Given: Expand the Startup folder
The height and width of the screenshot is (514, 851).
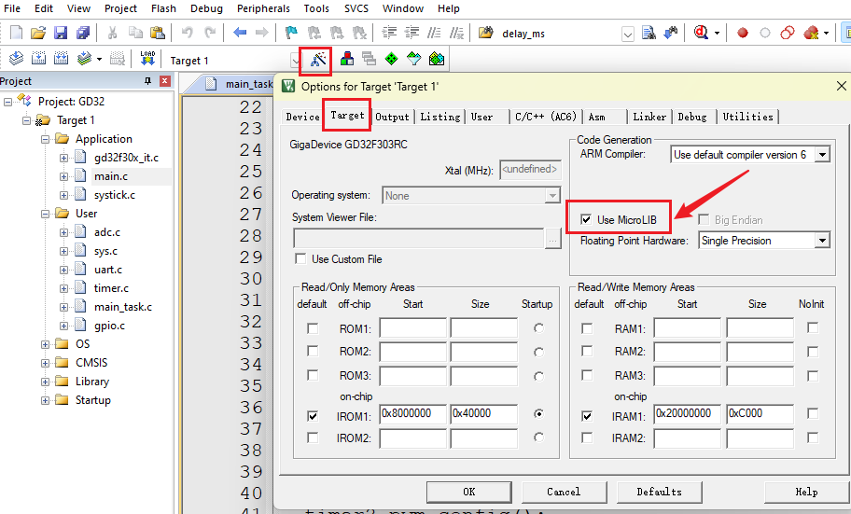Looking at the screenshot, I should [x=45, y=400].
